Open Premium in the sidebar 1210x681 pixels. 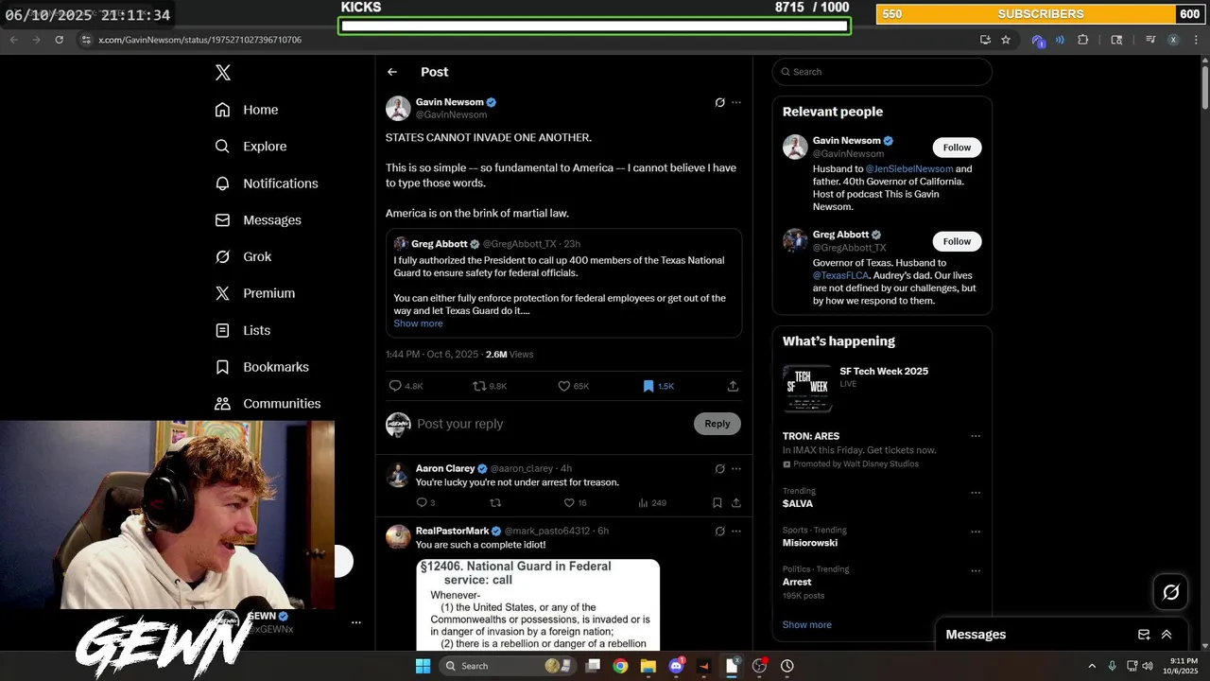[x=255, y=293]
